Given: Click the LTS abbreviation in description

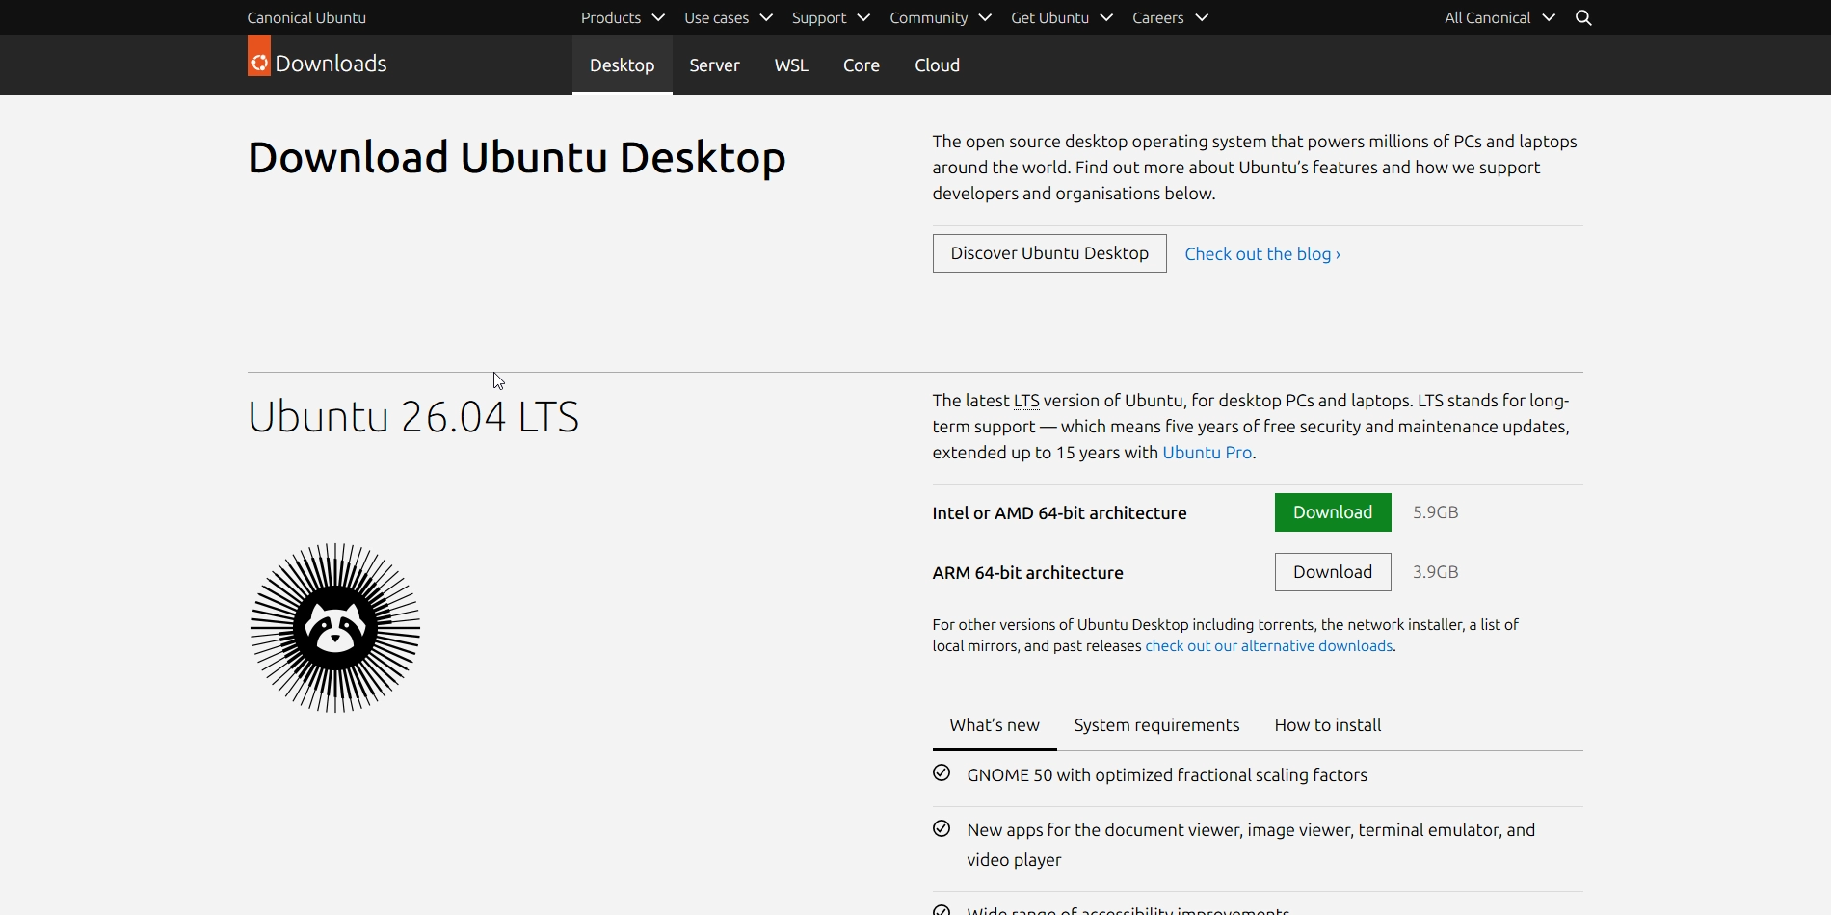Looking at the screenshot, I should click(1026, 401).
